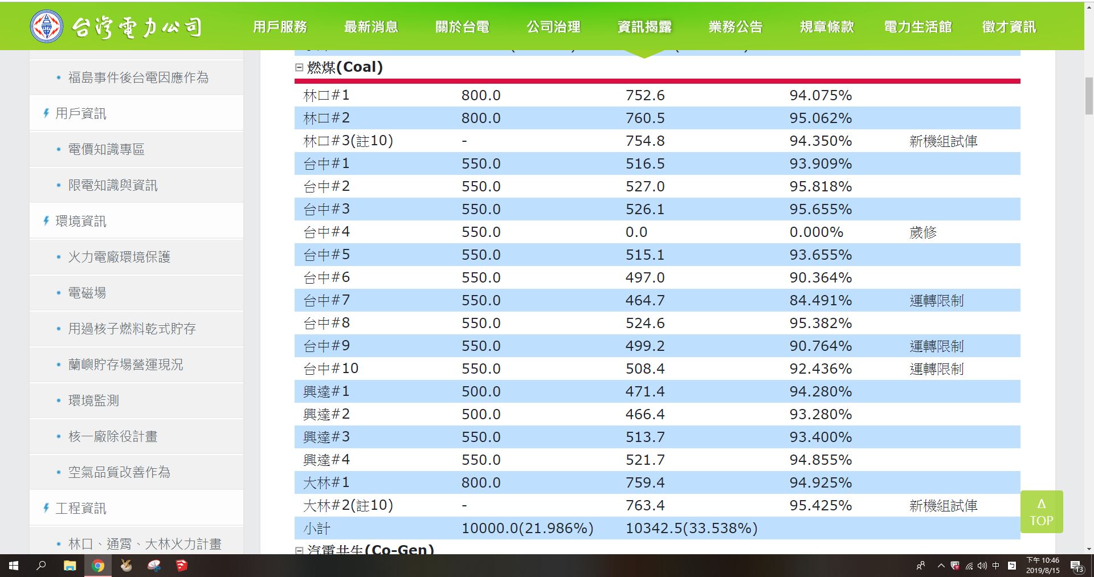Click 新機組試俥 remark in 大林#2 row
This screenshot has width=1094, height=577.
tap(944, 505)
